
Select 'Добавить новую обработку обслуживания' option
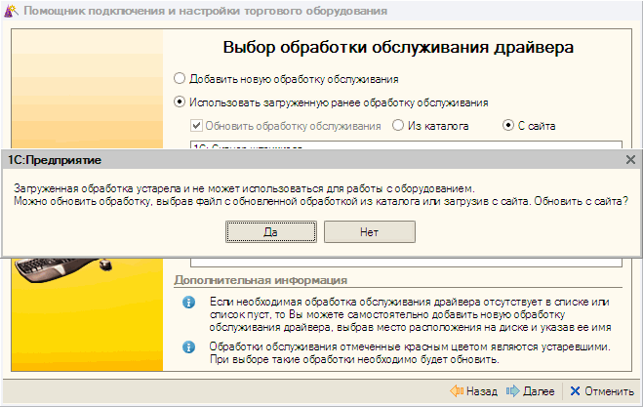[x=179, y=78]
